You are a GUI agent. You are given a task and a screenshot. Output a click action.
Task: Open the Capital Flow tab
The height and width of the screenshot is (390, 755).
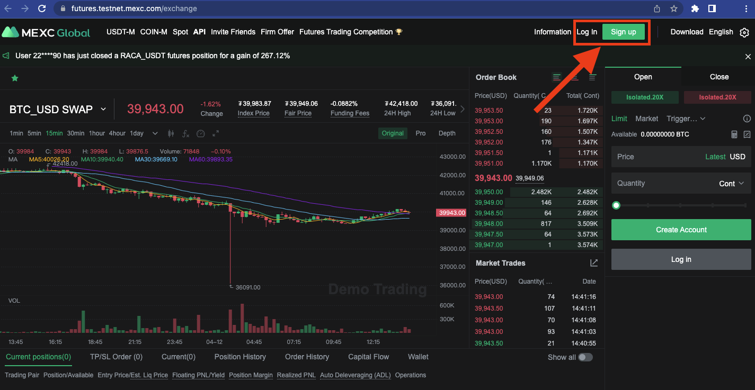368,357
